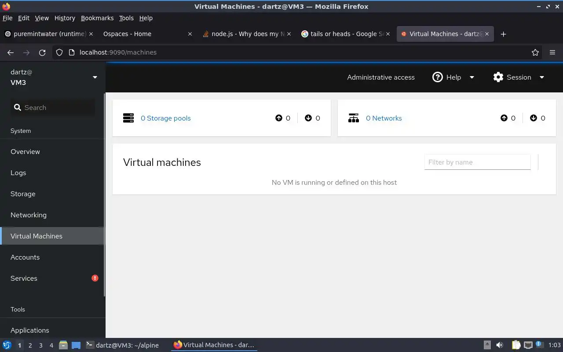Screen dimensions: 563x352
Task: Go to Overview in sidebar
Action: (x=52, y=151)
